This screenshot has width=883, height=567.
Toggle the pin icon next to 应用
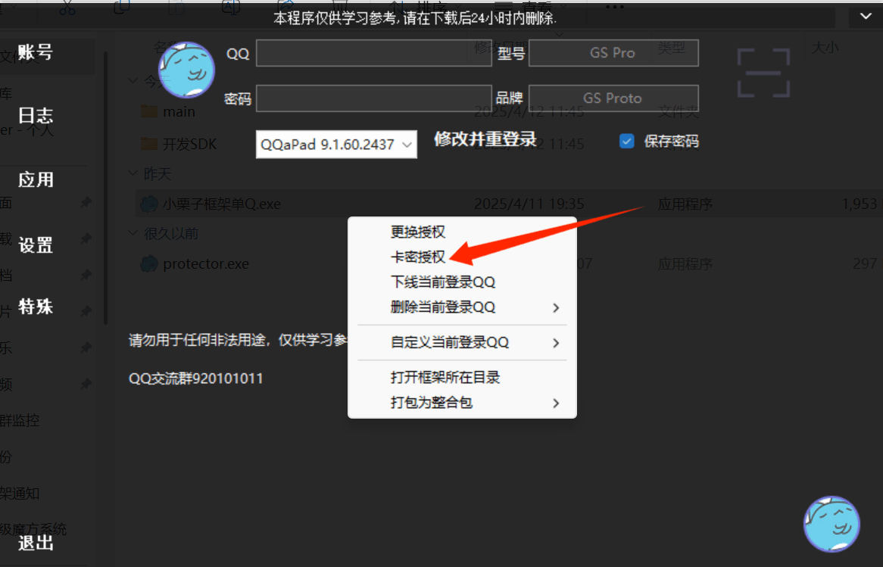[x=85, y=203]
